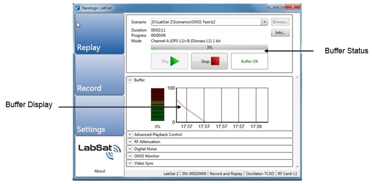The width and height of the screenshot is (372, 184).
Task: Click the About label under LabSat logo
Action: click(99, 171)
